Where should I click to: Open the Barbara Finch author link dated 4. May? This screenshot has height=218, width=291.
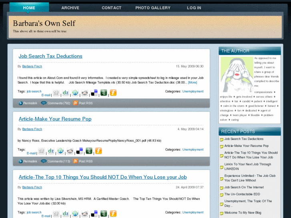(32, 129)
